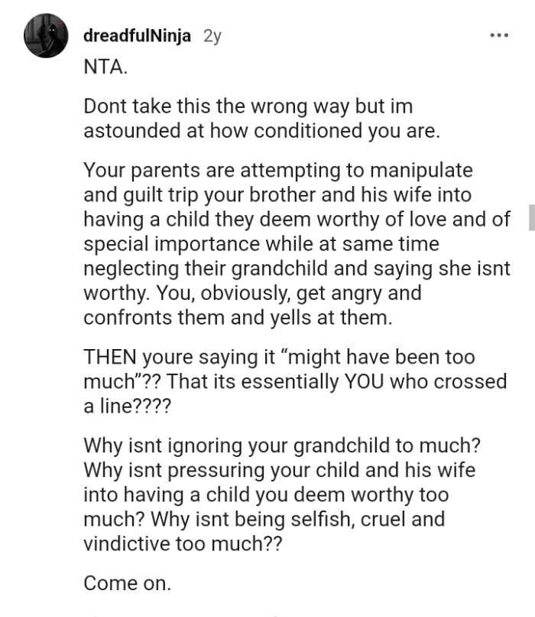535x617 pixels.
Task: Click the timestamp to view comment permalink
Action: (210, 34)
